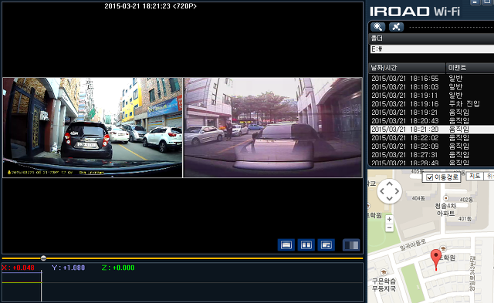Click the playback progress slider handle
This screenshot has width=494, height=303.
coord(43,258)
